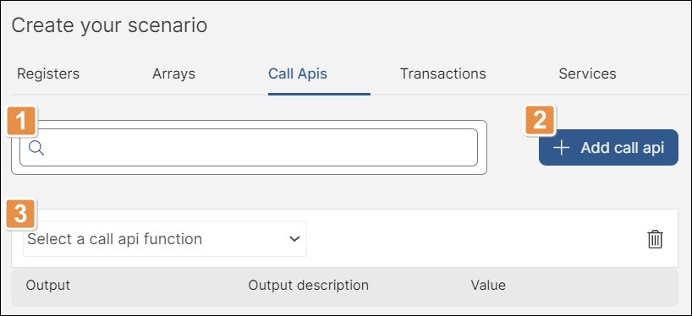Viewport: 692px width, 316px height.
Task: Select the Call Apis tab
Action: 298,74
